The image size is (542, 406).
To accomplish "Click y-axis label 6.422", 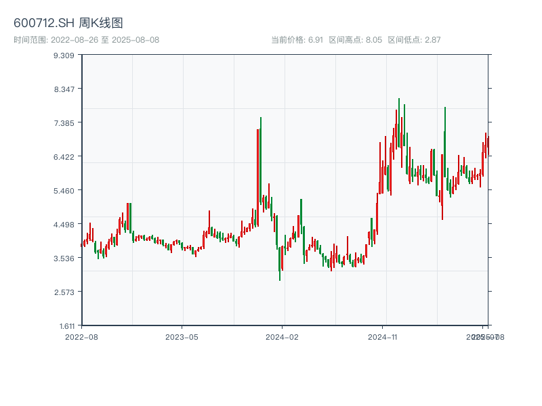I will [x=64, y=157].
